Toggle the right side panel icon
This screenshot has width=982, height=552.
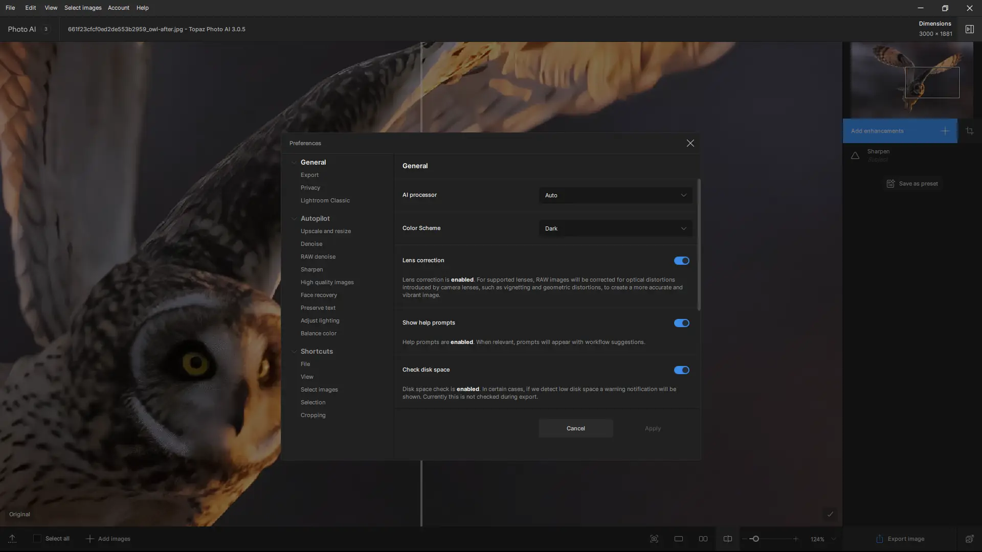(969, 29)
